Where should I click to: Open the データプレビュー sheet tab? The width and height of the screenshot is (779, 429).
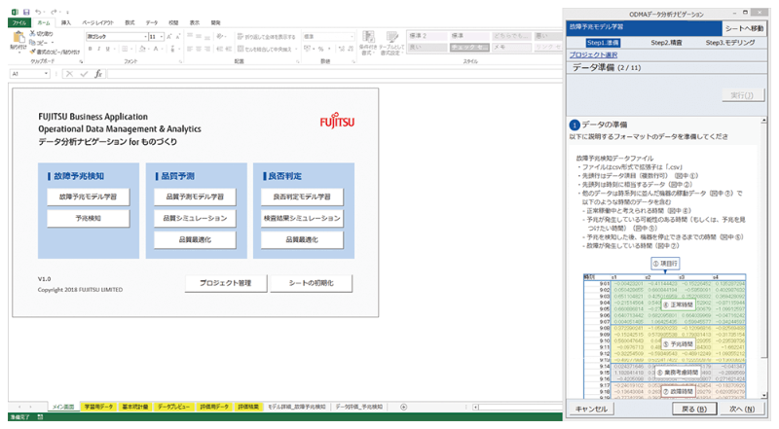coord(173,407)
